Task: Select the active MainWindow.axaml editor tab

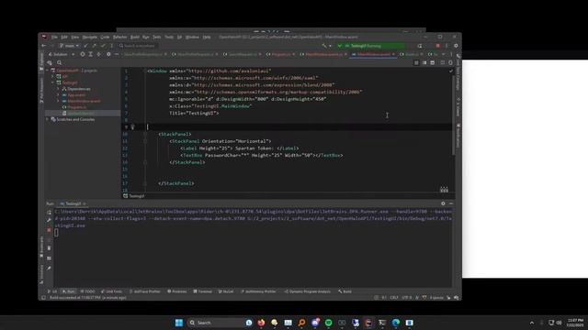Action: click(373, 54)
